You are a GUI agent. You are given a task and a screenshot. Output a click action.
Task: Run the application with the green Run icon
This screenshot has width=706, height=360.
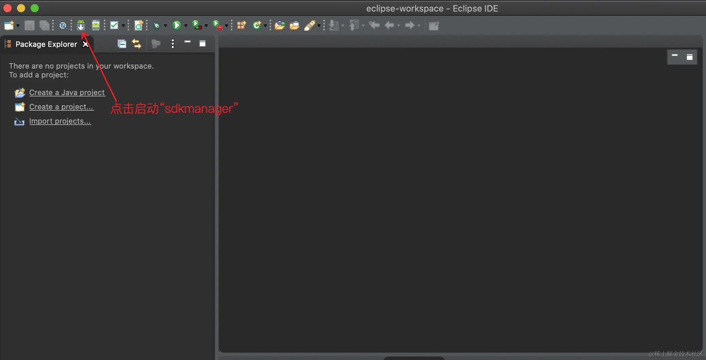pyautogui.click(x=177, y=25)
